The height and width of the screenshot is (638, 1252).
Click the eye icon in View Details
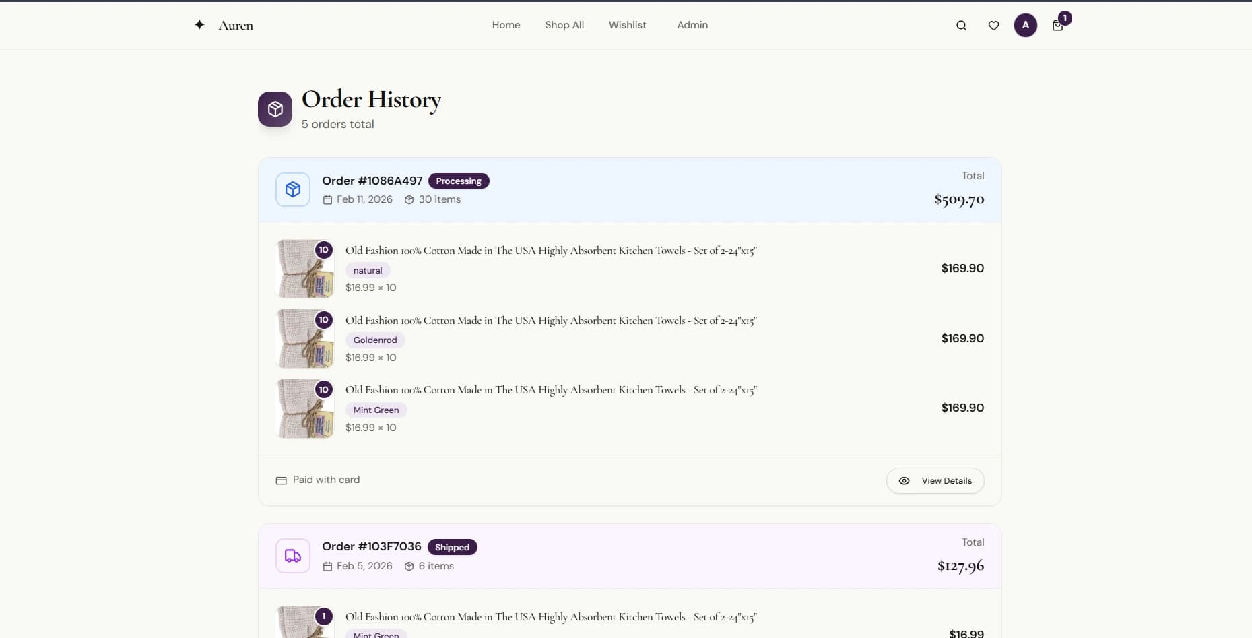[904, 480]
